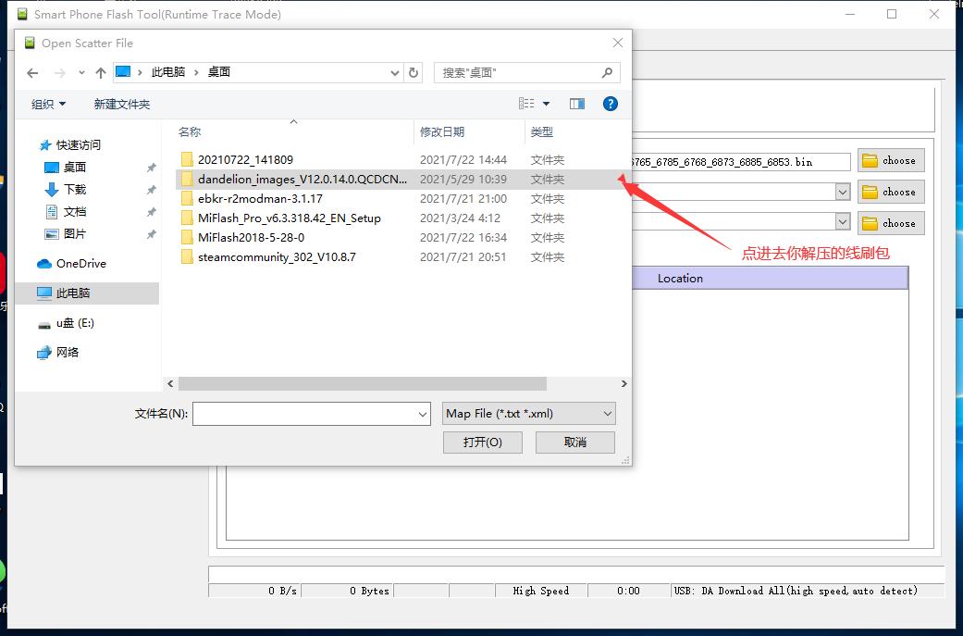Click the .bin path field in Flash Tool
963x636 pixels.
click(741, 162)
